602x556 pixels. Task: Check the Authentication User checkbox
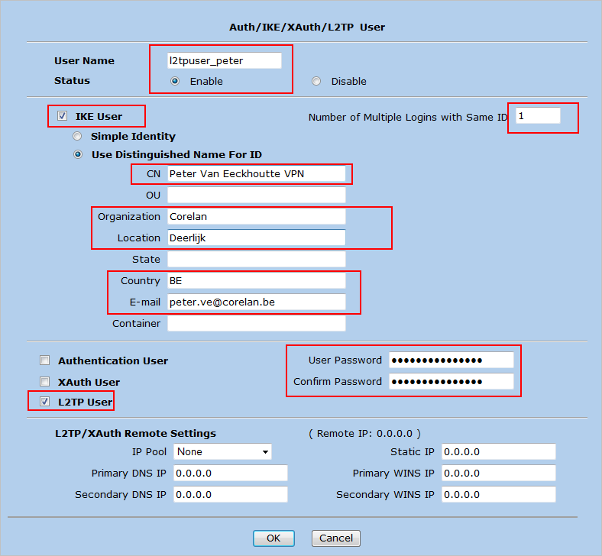(x=45, y=360)
